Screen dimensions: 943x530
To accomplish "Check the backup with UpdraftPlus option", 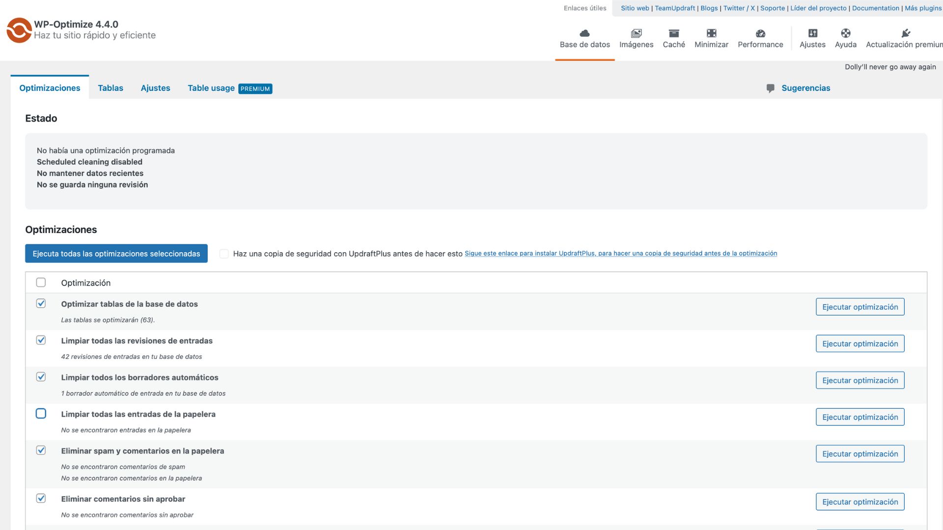I will (224, 253).
